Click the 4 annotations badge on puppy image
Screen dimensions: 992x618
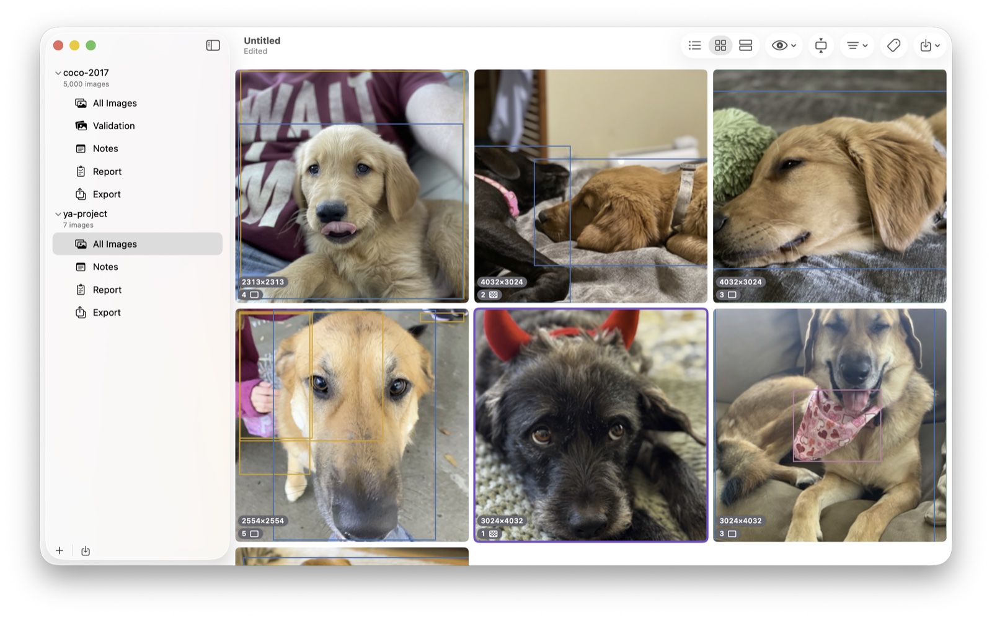pos(250,295)
